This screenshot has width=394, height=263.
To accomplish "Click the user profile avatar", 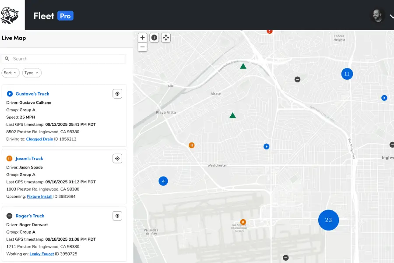I will [x=378, y=16].
